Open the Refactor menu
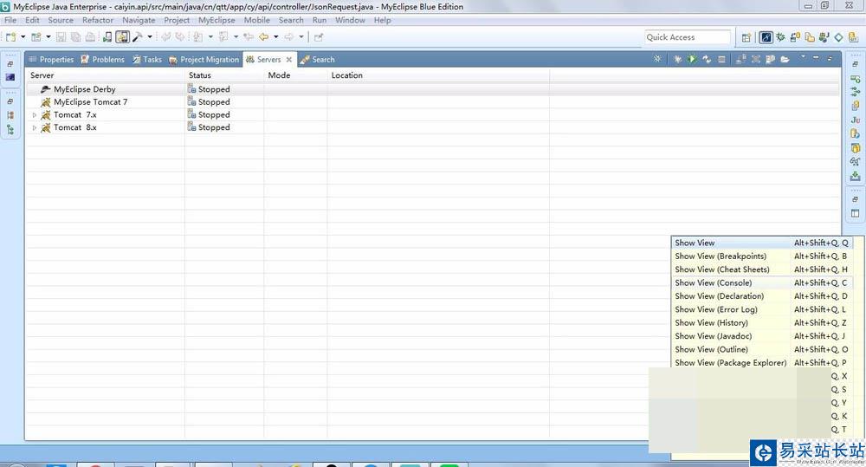 coord(98,20)
